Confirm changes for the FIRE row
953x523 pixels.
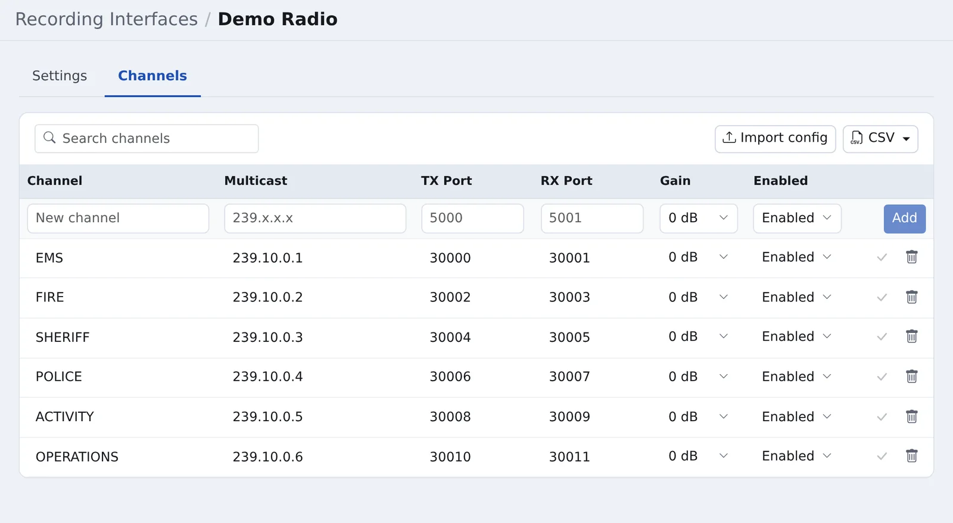[882, 297]
